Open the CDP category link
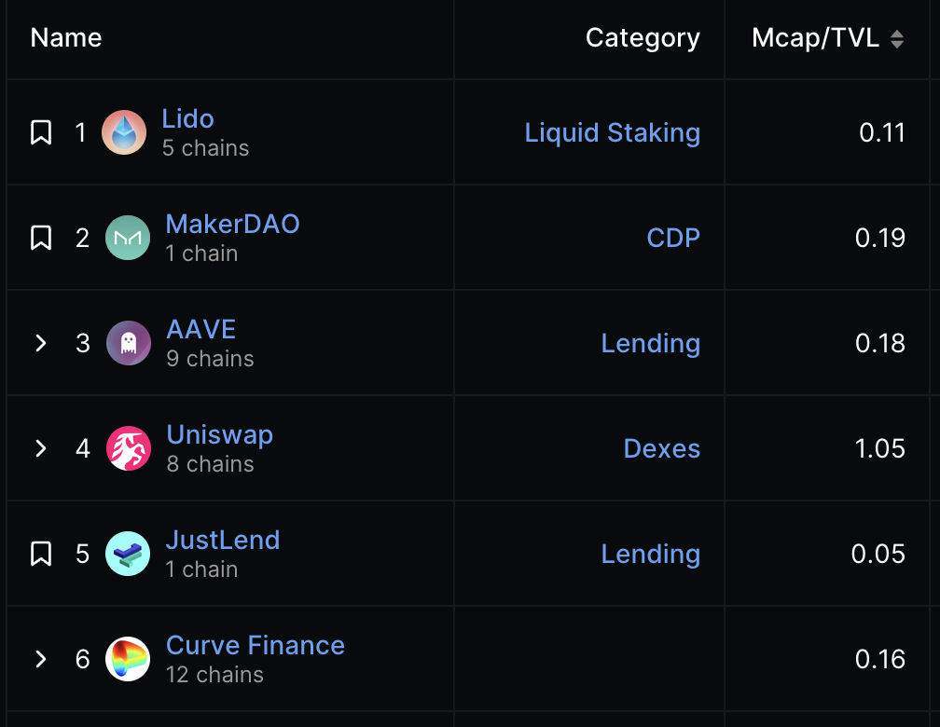The image size is (940, 727). tap(673, 238)
